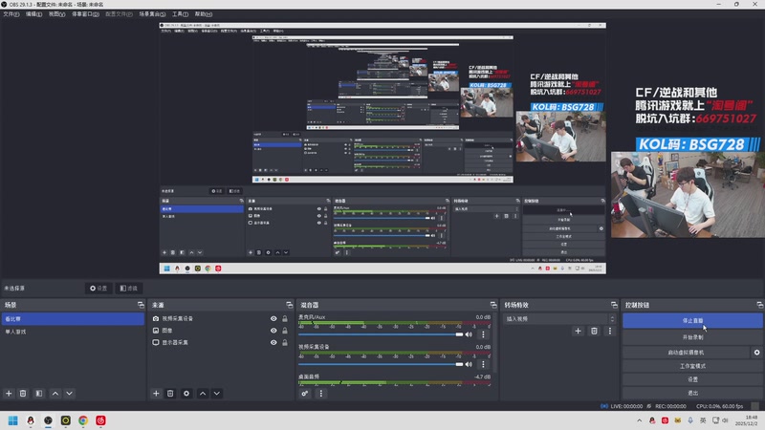Toggle 工作室模式 studio mode
This screenshot has width=765, height=430.
click(692, 366)
